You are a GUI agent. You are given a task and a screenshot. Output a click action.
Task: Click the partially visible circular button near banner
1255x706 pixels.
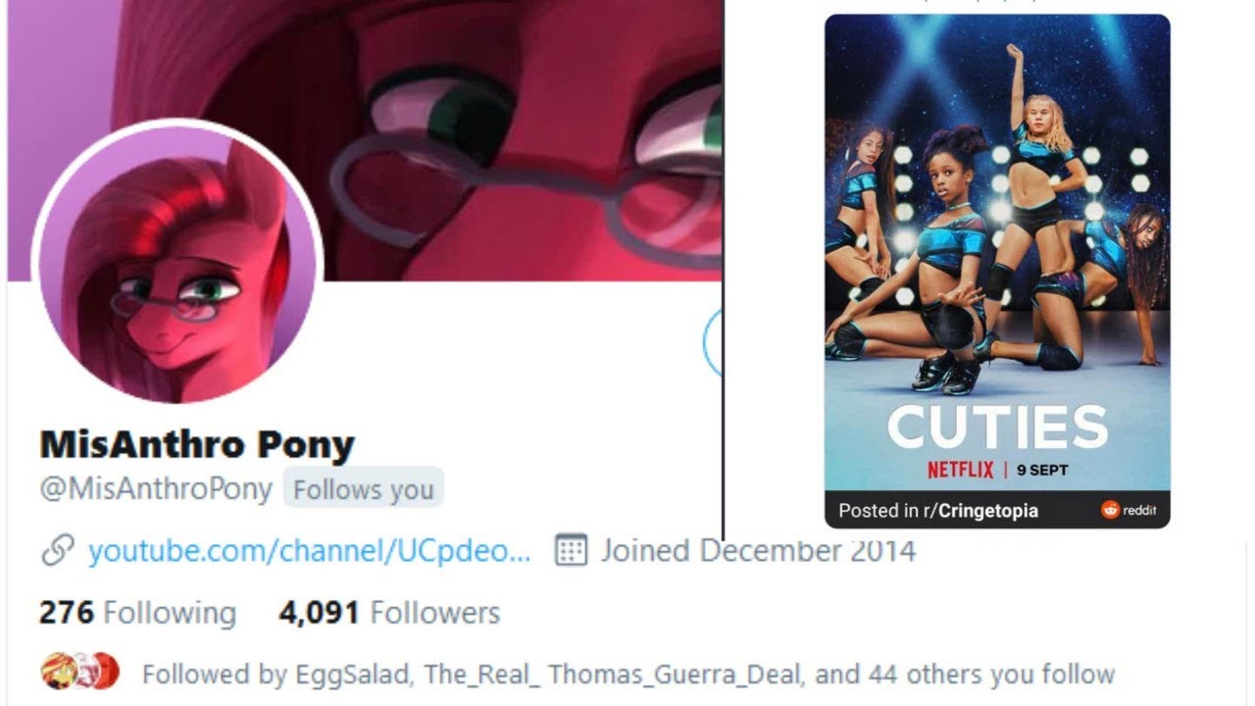(713, 341)
